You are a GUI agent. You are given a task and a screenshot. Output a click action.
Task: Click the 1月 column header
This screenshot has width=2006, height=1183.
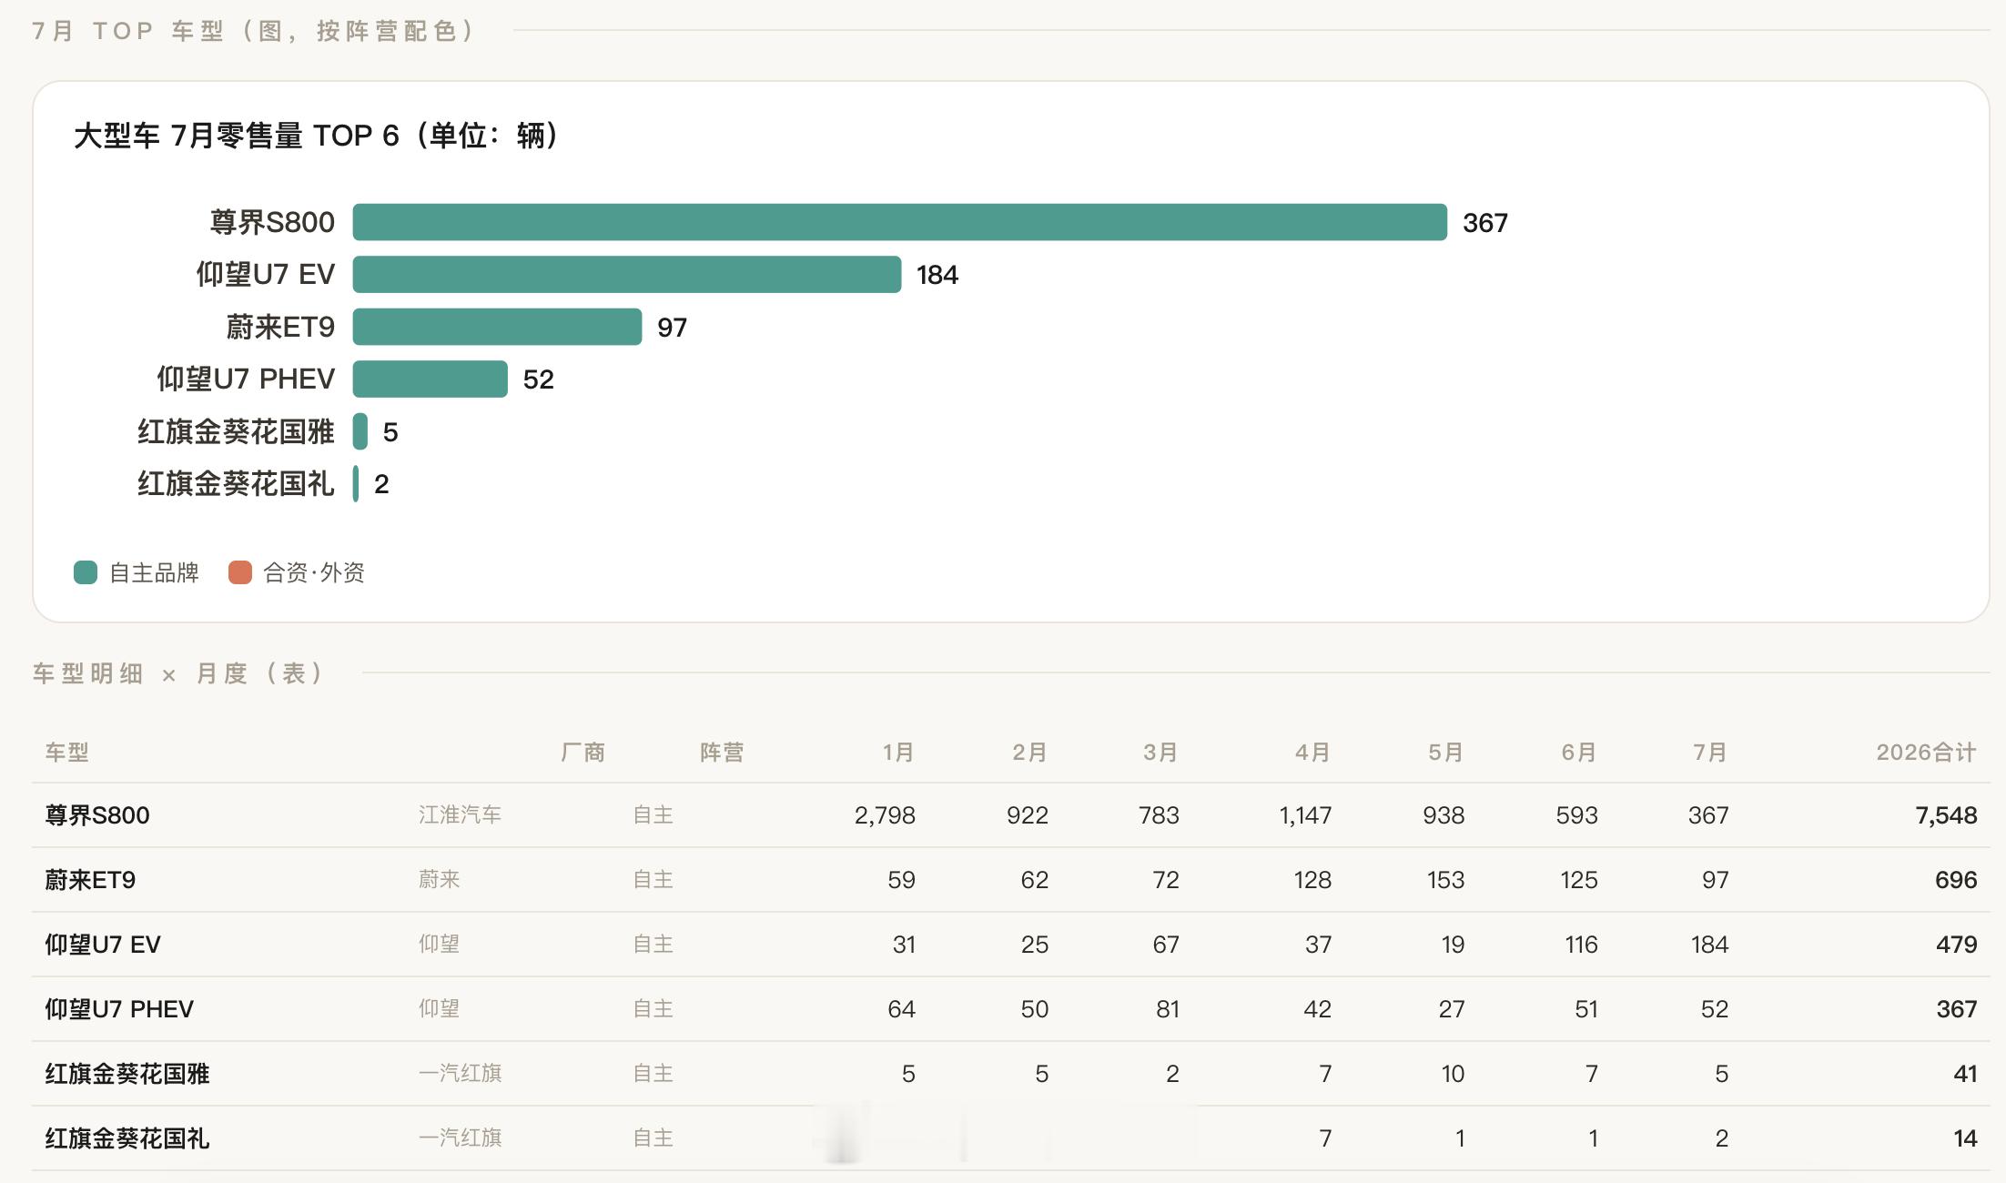point(898,753)
